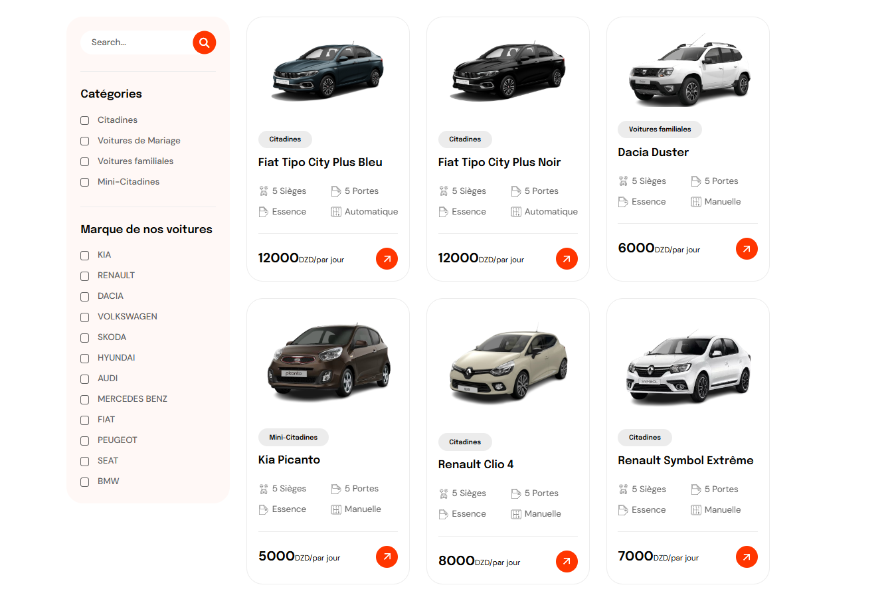890x605 pixels.
Task: Click the orange search magnifier button
Action: pos(205,43)
